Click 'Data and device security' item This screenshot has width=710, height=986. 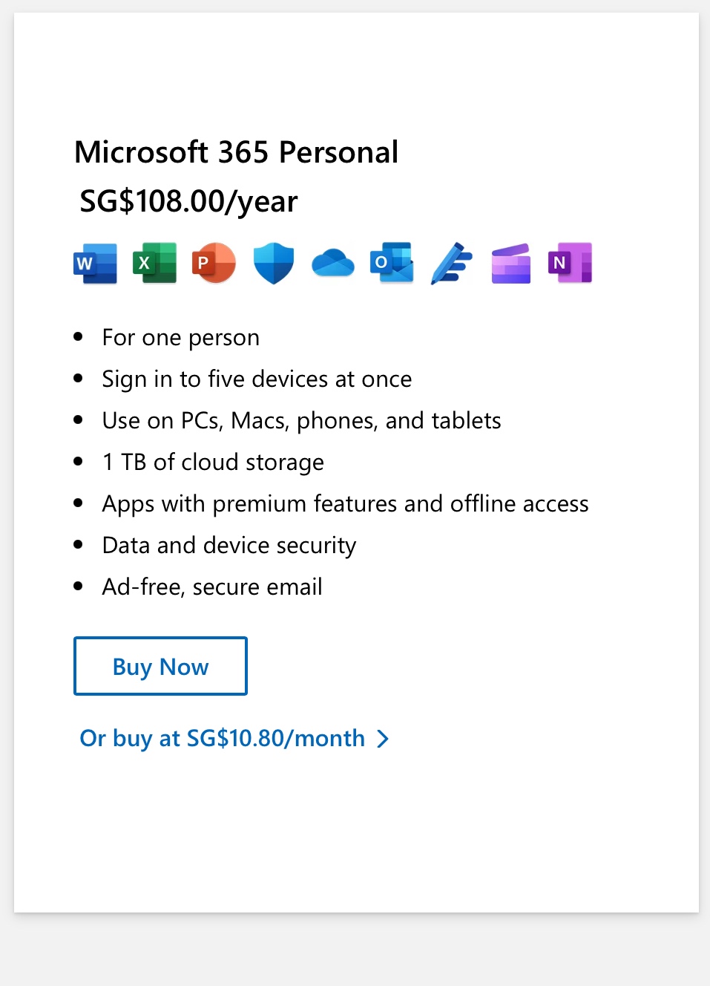[x=229, y=546]
